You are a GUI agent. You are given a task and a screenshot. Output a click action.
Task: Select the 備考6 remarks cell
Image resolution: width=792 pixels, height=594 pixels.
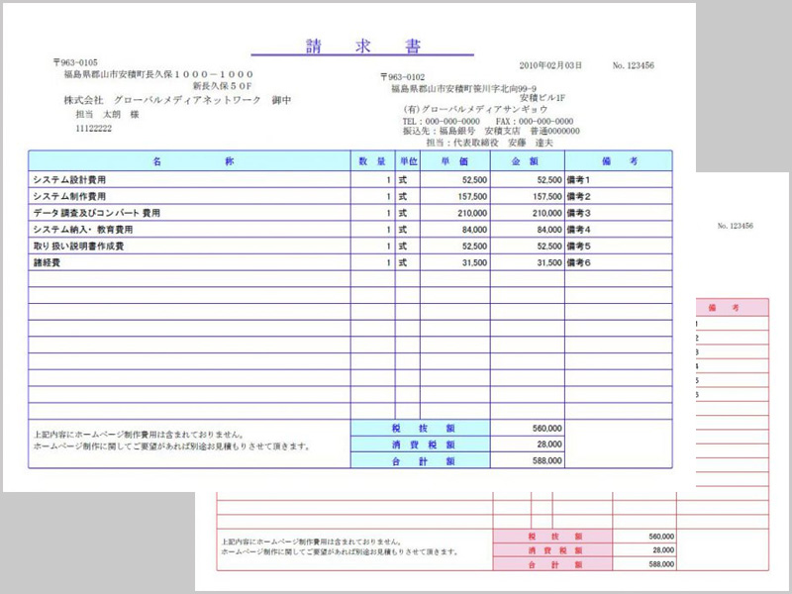coord(578,262)
